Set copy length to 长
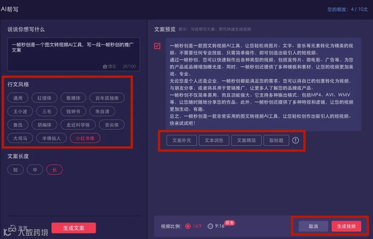Viewport: 373px width, 239px height. pyautogui.click(x=55, y=170)
